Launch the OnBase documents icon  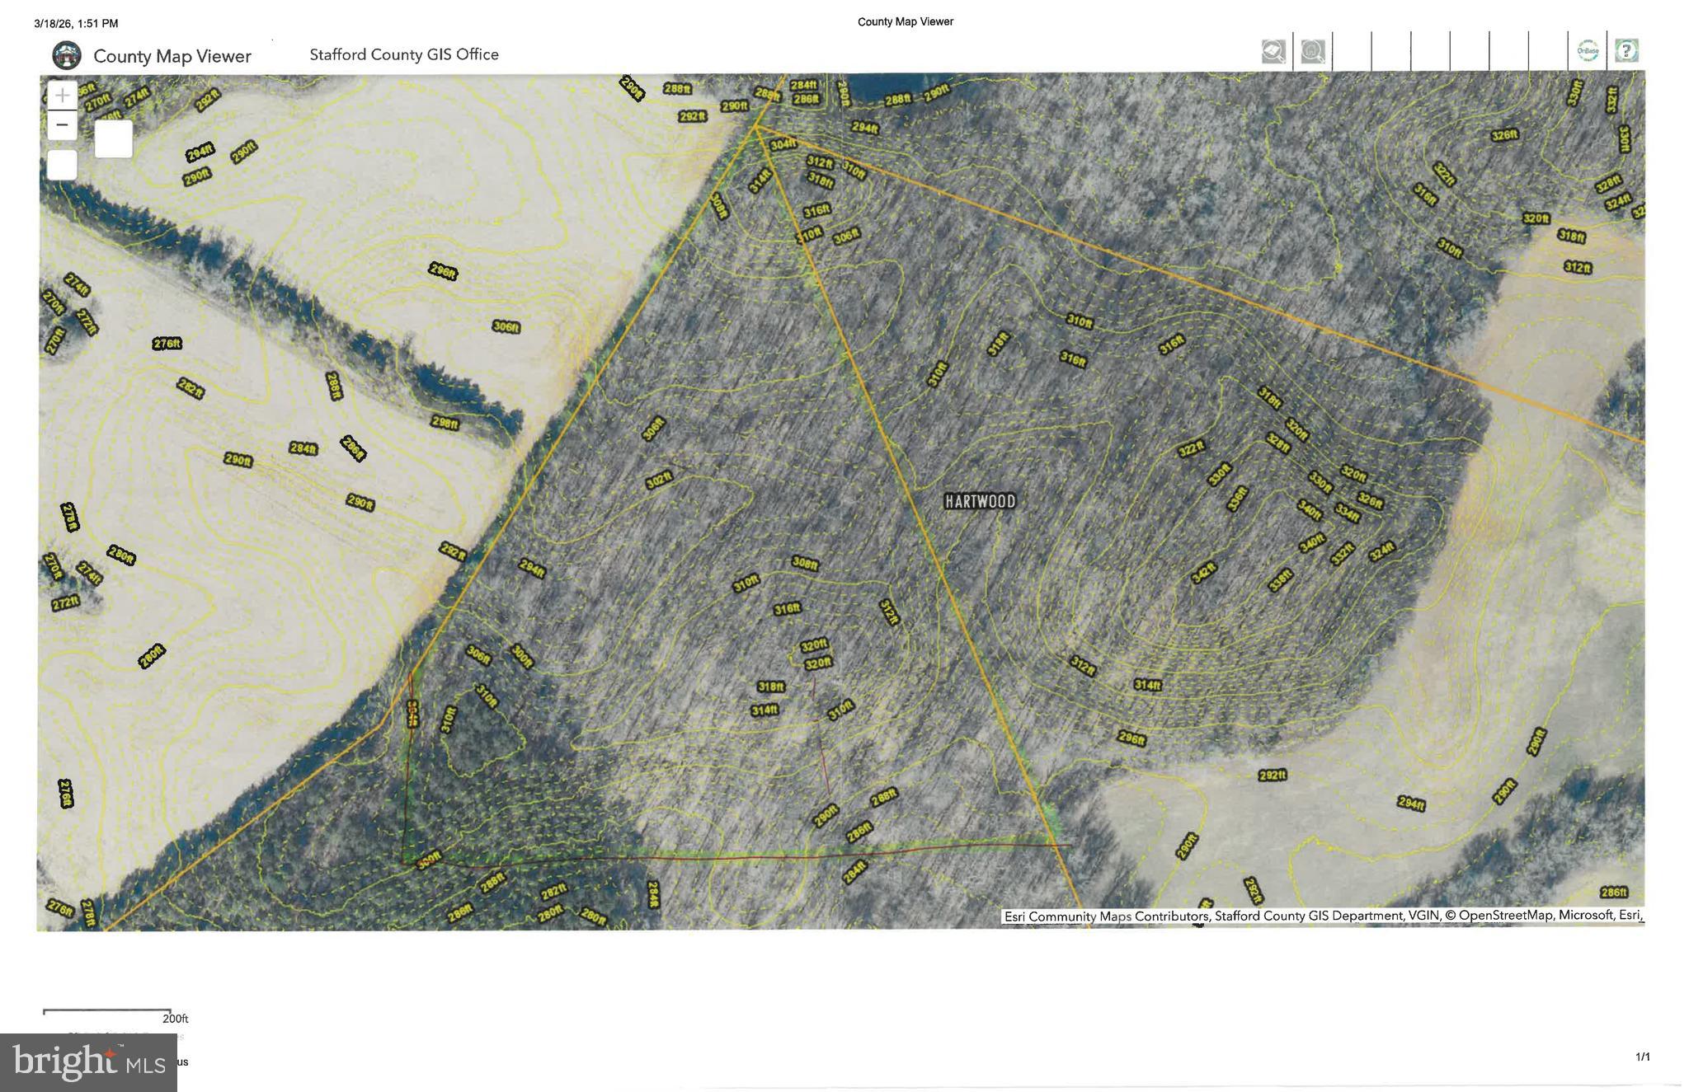point(1588,51)
